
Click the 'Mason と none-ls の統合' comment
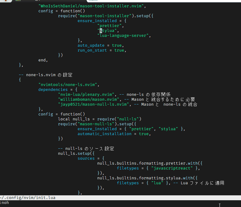tap(169, 104)
